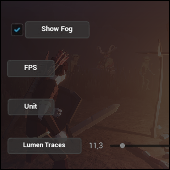The width and height of the screenshot is (170, 170).
Task: Click the blue checkmark icon
Action: [x=17, y=30]
